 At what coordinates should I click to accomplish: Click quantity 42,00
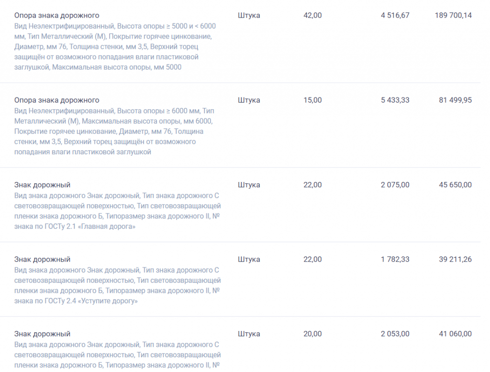[x=312, y=15]
